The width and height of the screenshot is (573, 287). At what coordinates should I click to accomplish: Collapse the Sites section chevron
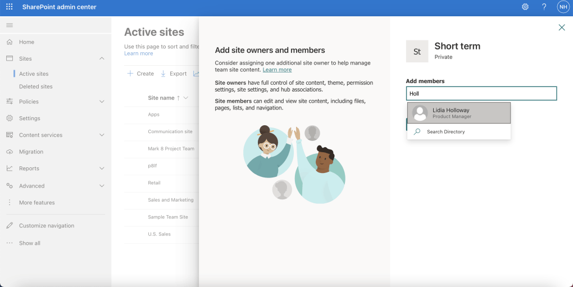click(102, 58)
